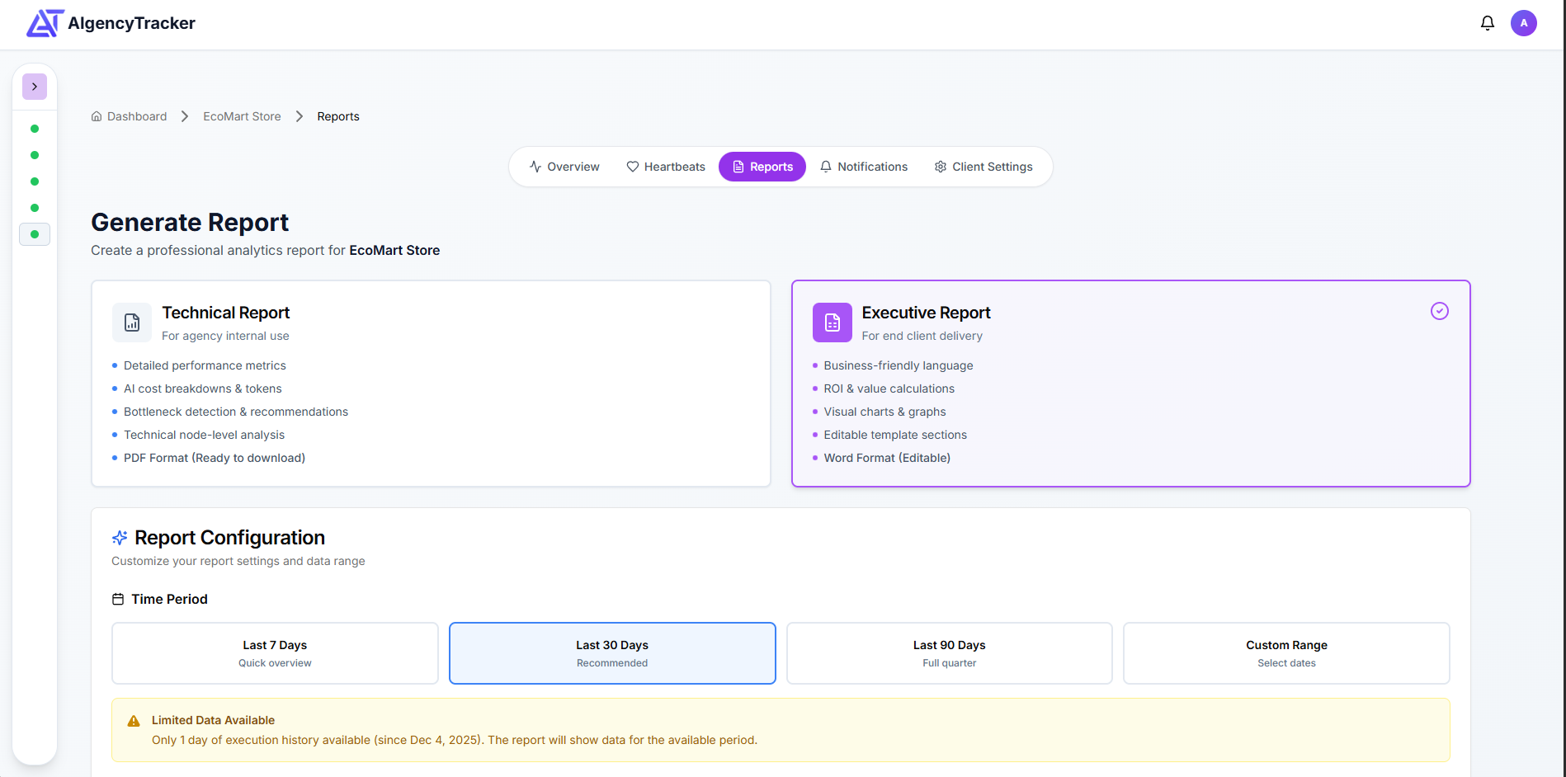The width and height of the screenshot is (1566, 777).
Task: Open the Heartbeats tab
Action: tap(666, 167)
